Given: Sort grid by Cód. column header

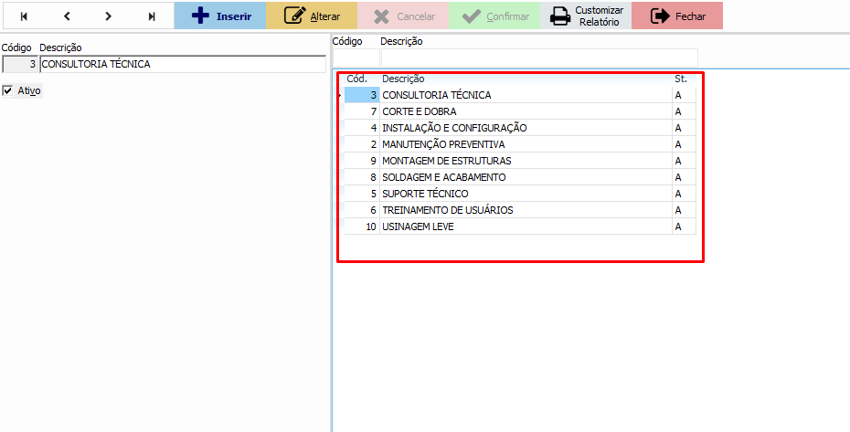Looking at the screenshot, I should click(356, 79).
